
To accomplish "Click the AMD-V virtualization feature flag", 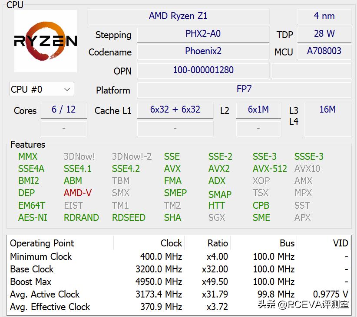I will pos(77,193).
